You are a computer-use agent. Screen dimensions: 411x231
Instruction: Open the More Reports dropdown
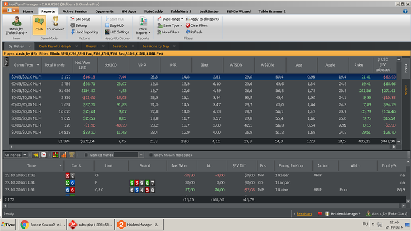(x=143, y=25)
